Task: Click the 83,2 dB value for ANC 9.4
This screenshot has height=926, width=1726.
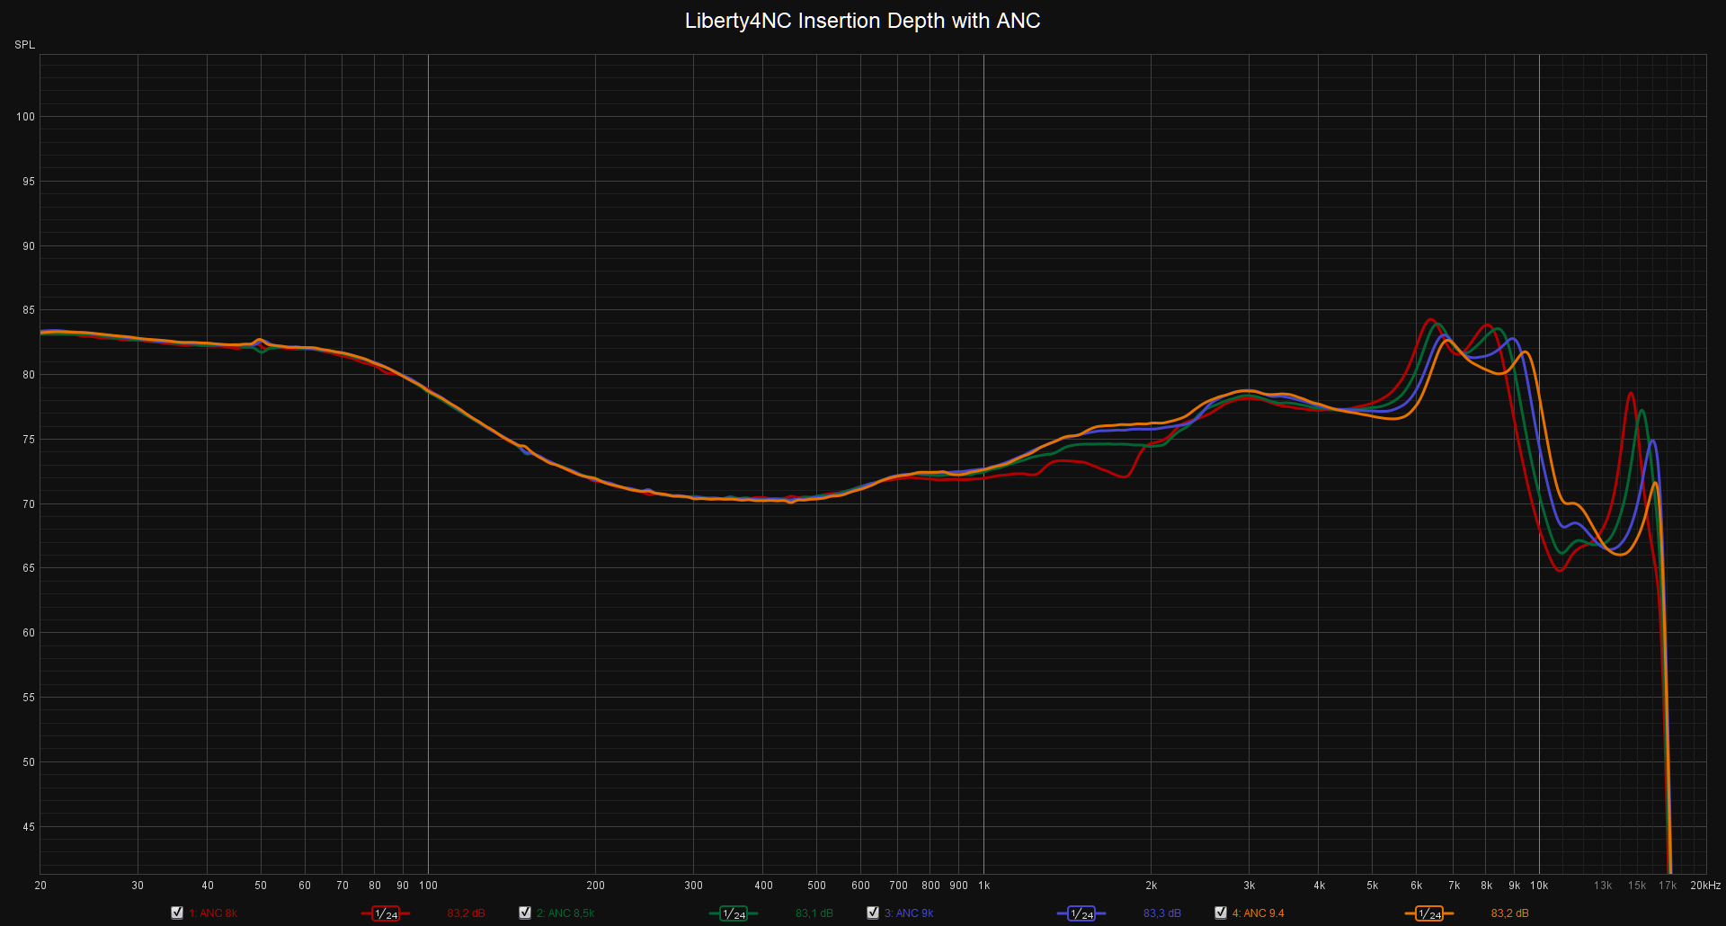Action: (1509, 913)
